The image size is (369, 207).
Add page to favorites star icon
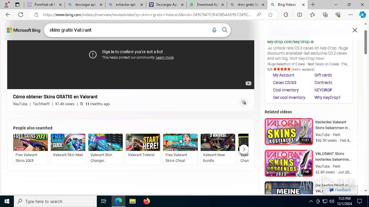270,15
